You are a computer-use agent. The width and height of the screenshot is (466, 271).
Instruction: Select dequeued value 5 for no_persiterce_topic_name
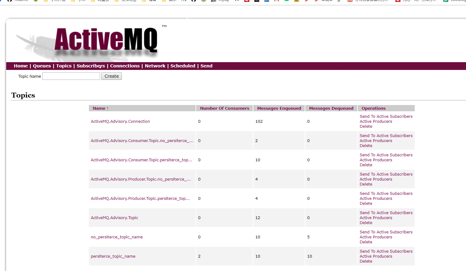click(x=308, y=237)
